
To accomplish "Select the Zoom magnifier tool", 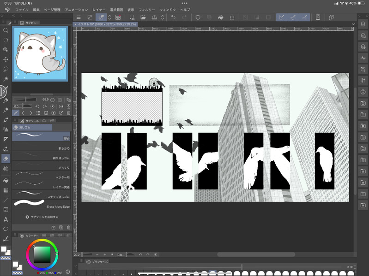I will tap(6, 30).
